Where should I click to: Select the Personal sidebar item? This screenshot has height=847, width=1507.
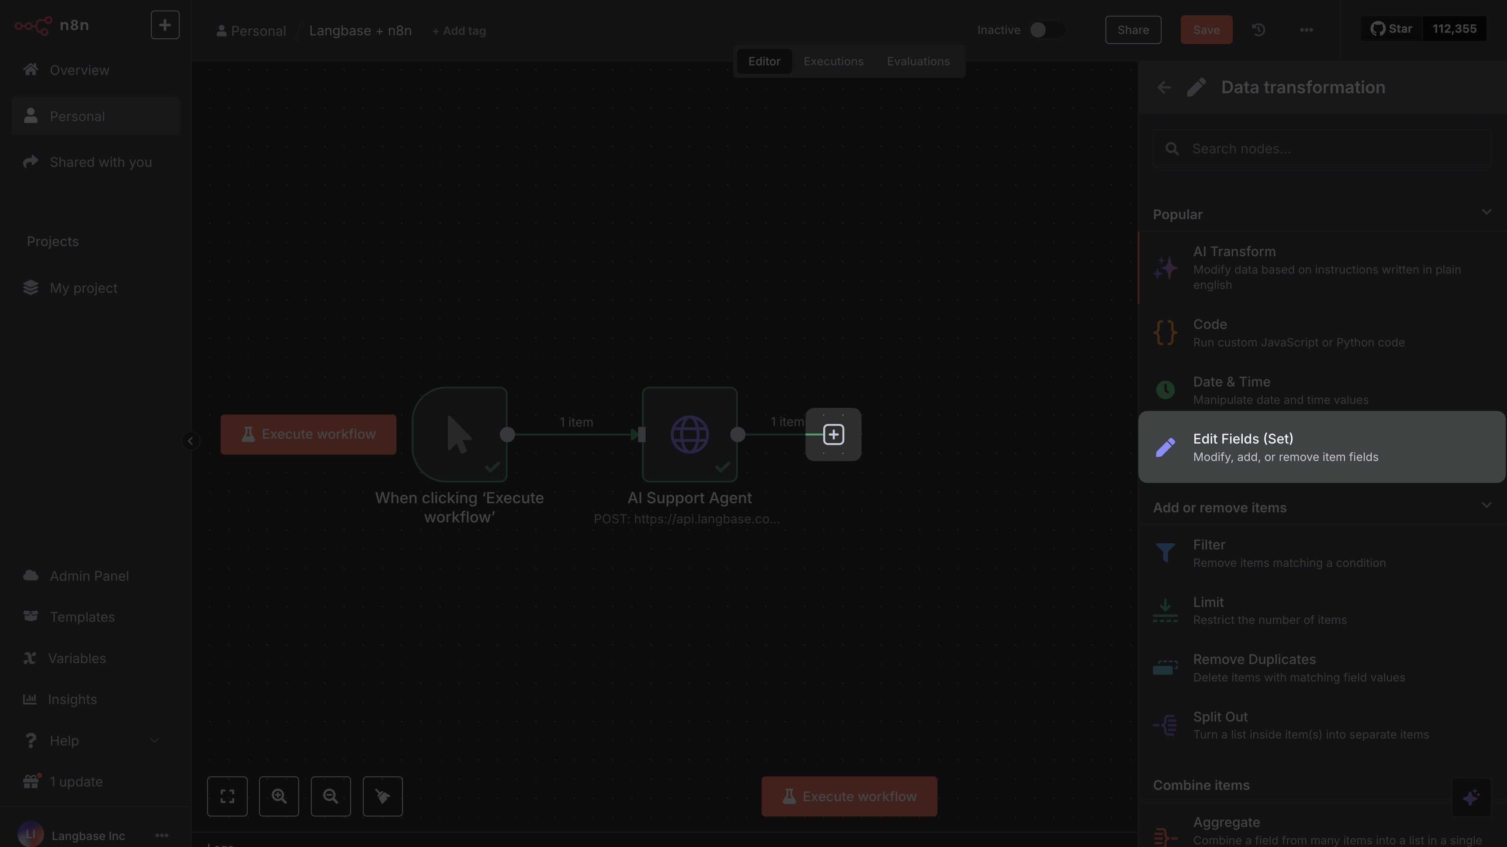coord(95,116)
